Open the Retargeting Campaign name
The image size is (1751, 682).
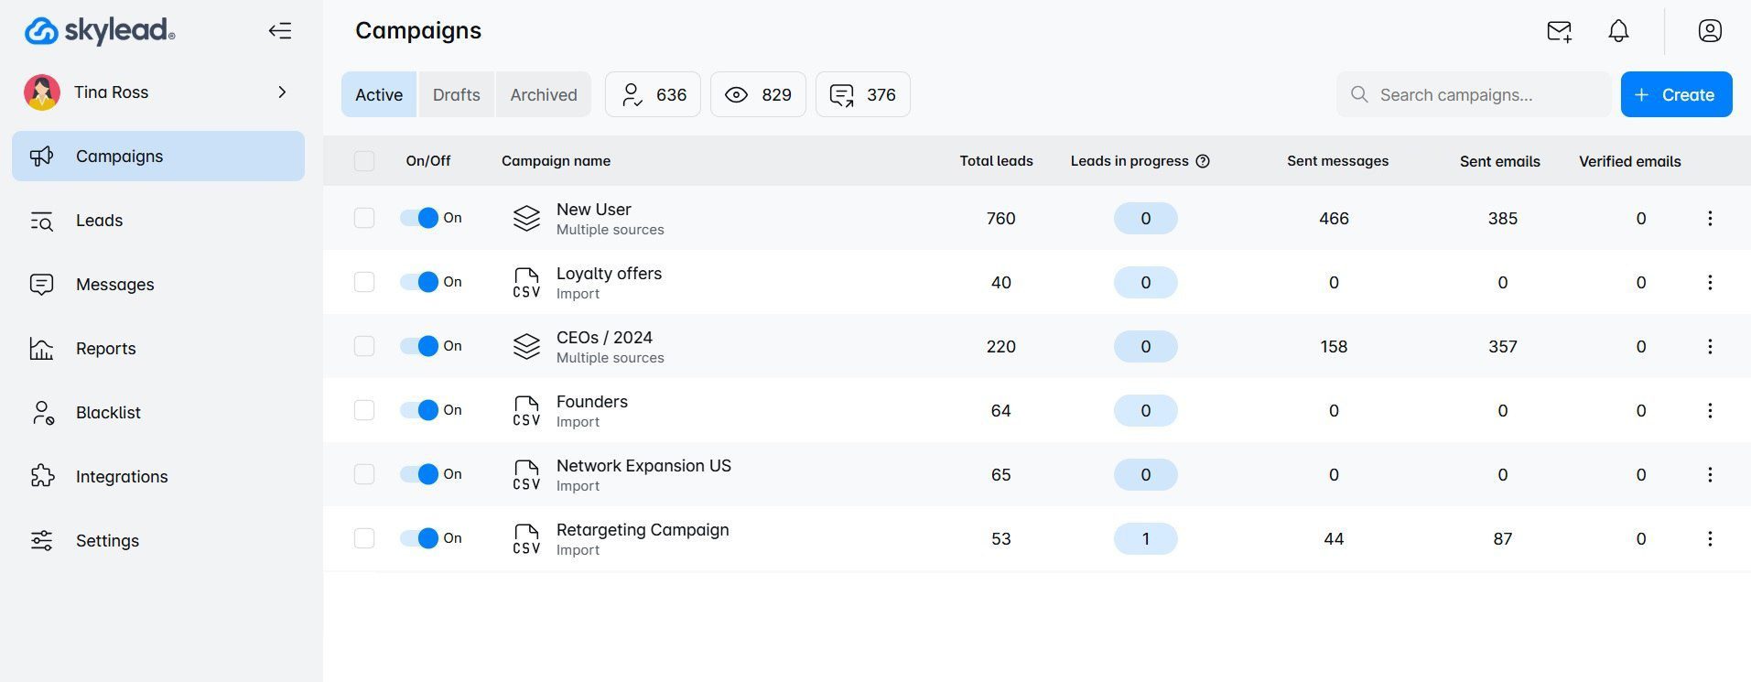pos(643,530)
